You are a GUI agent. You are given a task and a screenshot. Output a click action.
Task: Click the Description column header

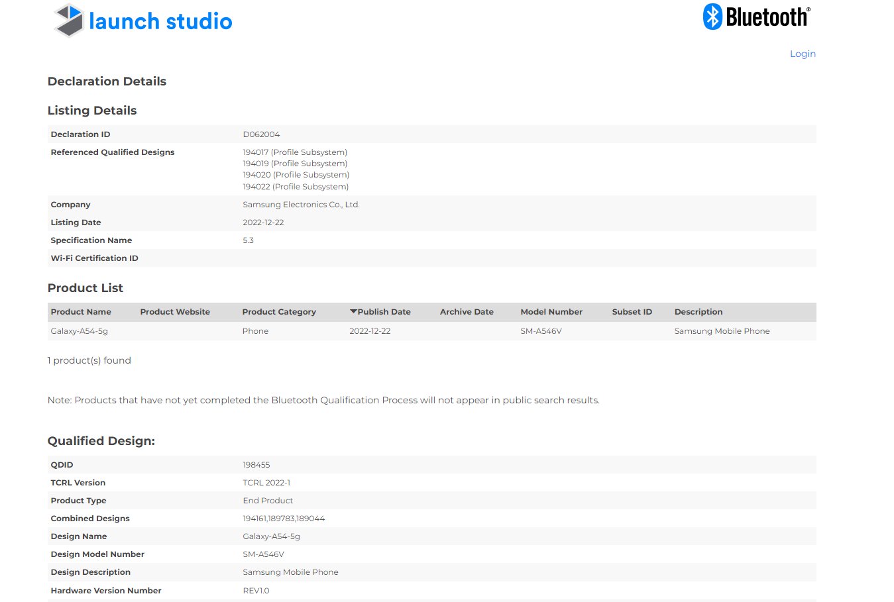tap(698, 312)
